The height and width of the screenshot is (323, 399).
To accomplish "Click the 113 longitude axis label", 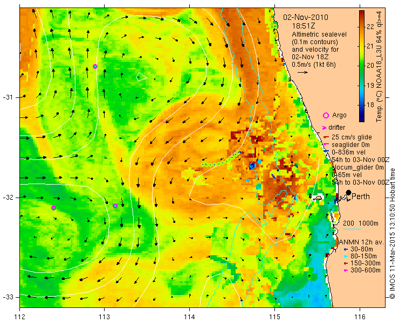I will 104,317.
